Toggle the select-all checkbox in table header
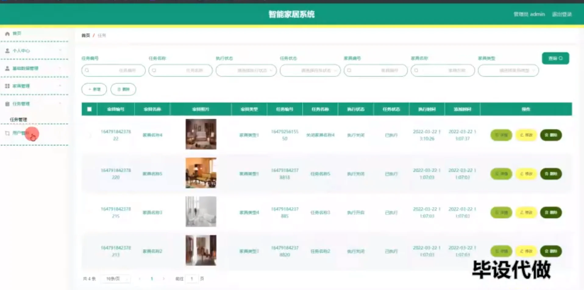 89,109
